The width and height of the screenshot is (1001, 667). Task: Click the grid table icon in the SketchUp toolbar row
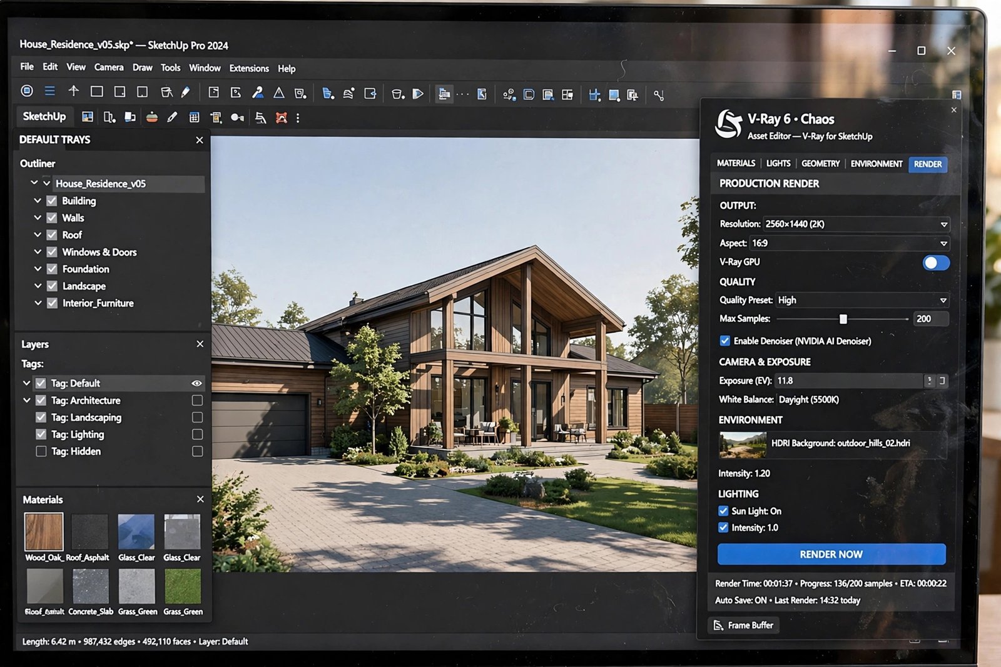click(195, 117)
